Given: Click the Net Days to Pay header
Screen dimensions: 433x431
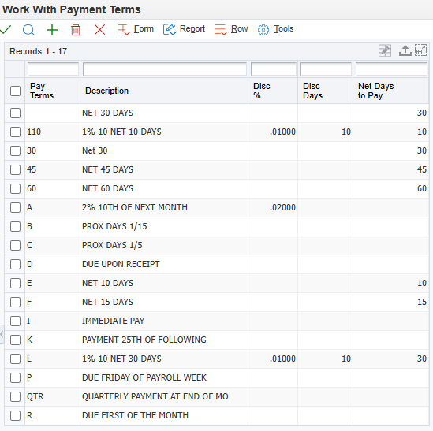Looking at the screenshot, I should [376, 91].
